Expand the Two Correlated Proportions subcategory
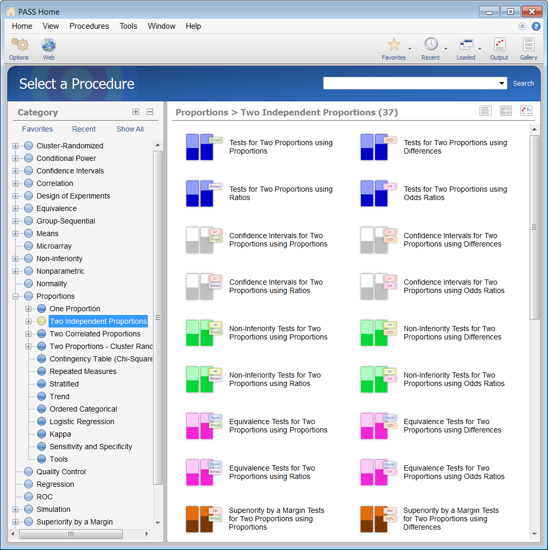The height and width of the screenshot is (550, 548). click(x=28, y=334)
